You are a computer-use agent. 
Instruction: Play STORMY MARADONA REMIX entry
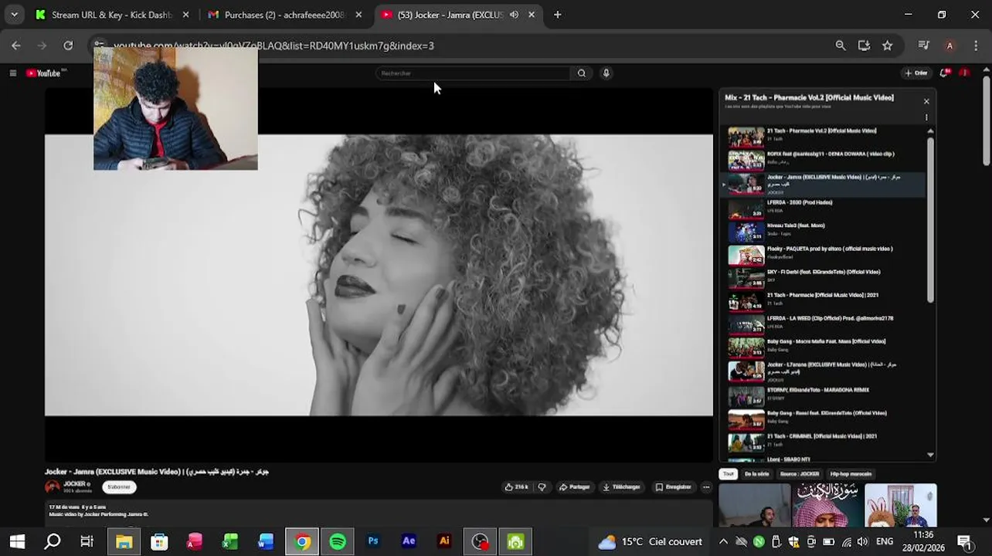823,395
